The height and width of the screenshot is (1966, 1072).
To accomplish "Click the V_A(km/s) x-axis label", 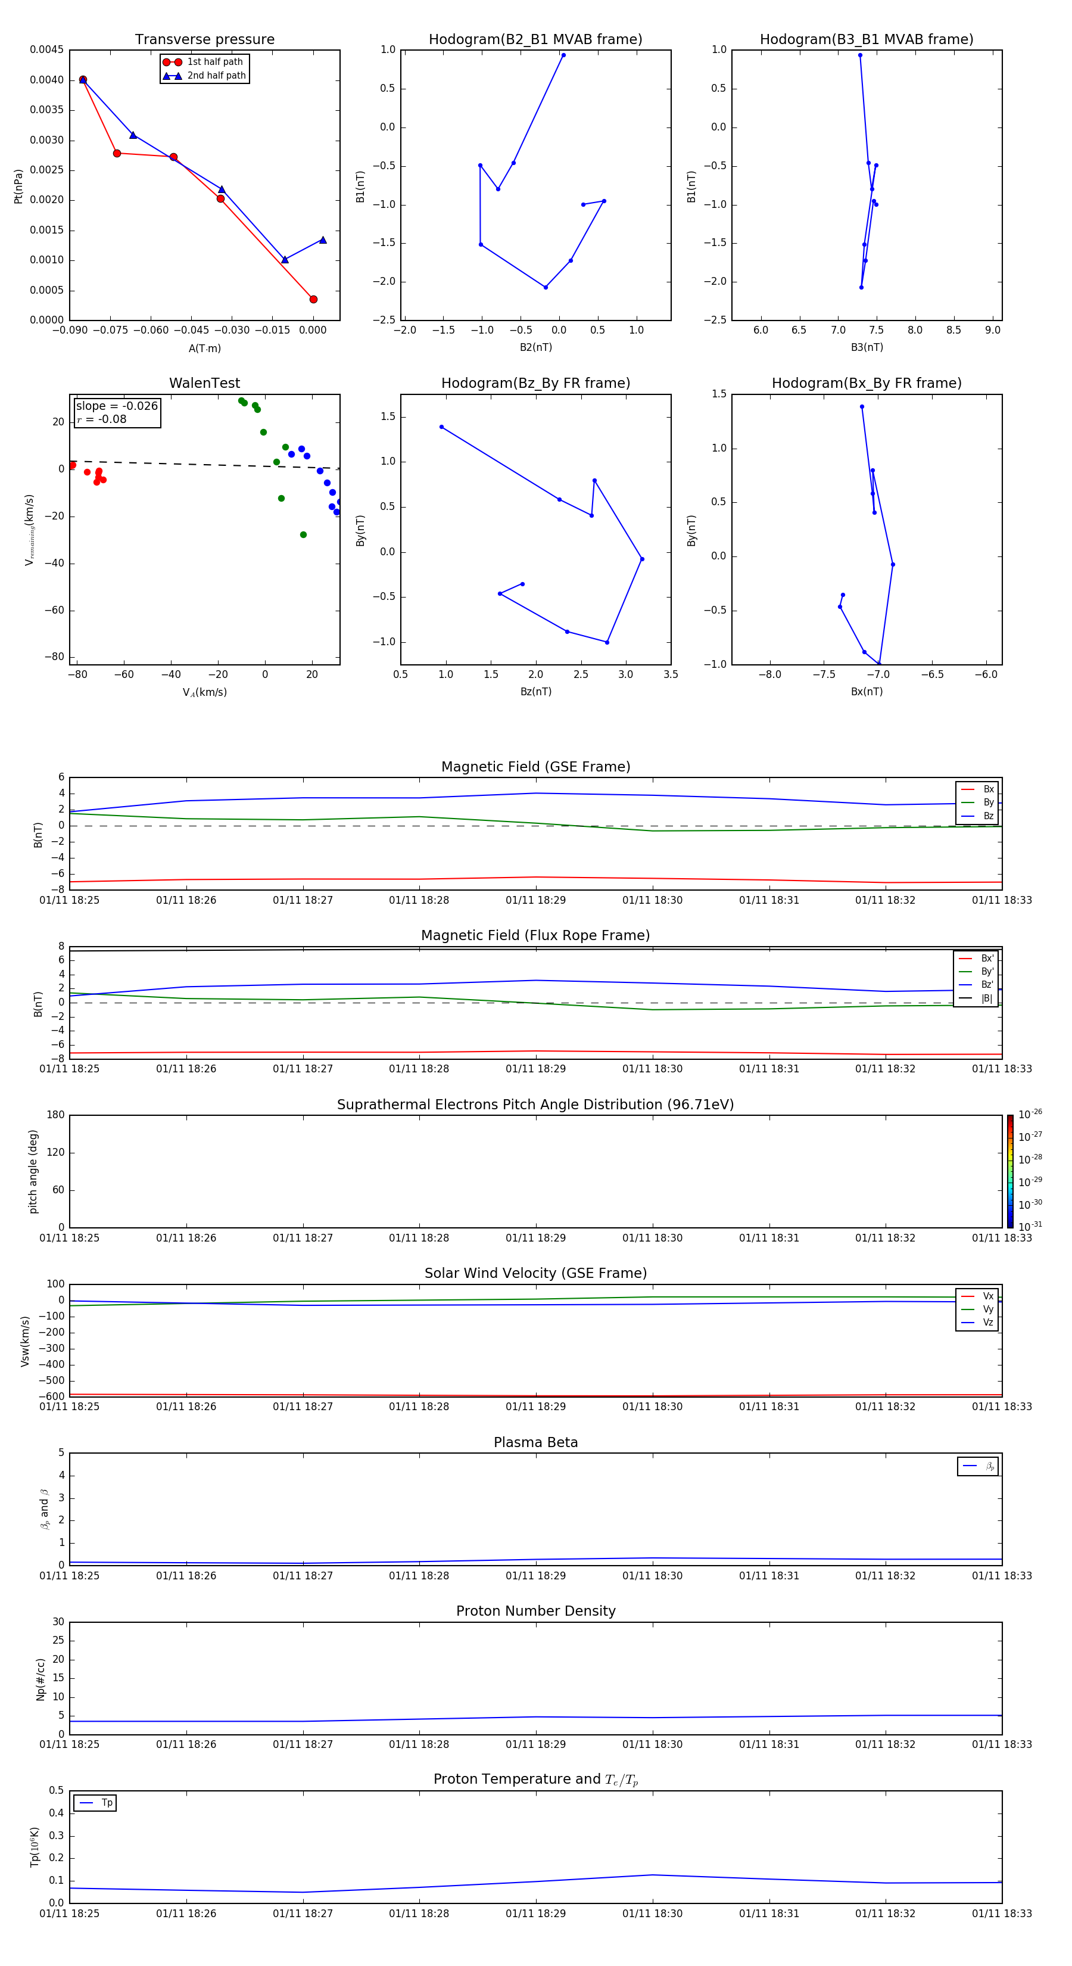I will point(204,692).
